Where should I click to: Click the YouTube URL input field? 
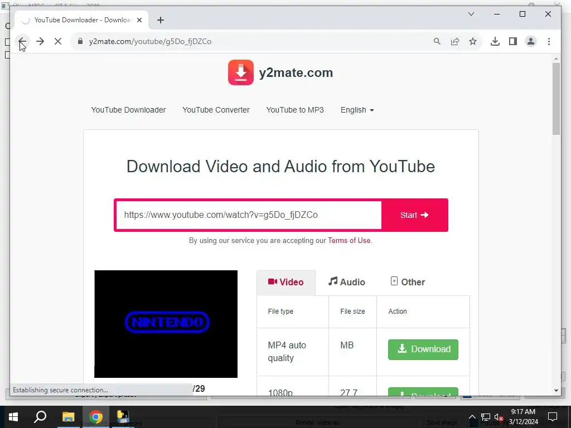pyautogui.click(x=249, y=215)
